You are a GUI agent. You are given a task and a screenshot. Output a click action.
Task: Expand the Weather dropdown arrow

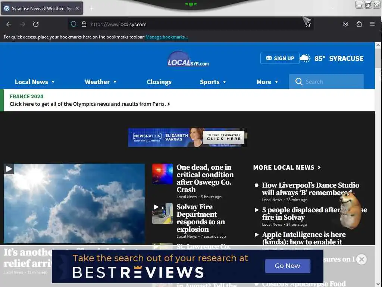click(115, 82)
